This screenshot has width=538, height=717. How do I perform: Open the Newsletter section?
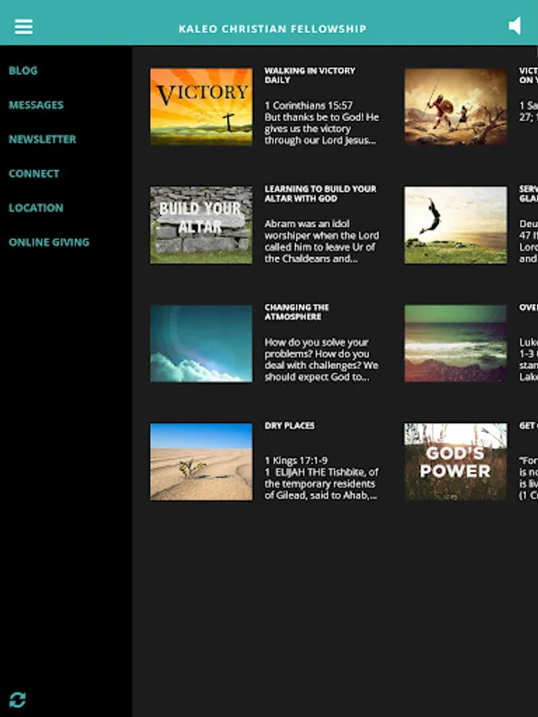pyautogui.click(x=42, y=139)
